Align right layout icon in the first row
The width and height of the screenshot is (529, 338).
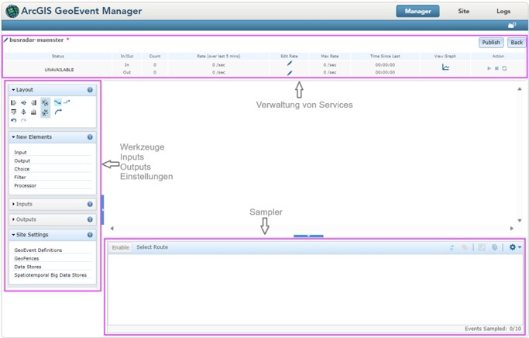pyautogui.click(x=34, y=102)
